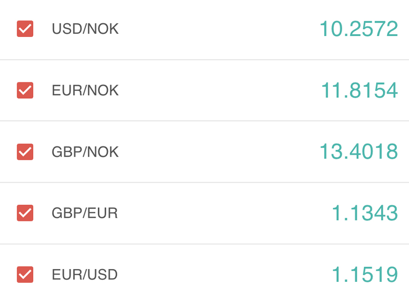Uncheck the USD/NOK checkbox
Image resolution: width=409 pixels, height=301 pixels.
(x=25, y=29)
